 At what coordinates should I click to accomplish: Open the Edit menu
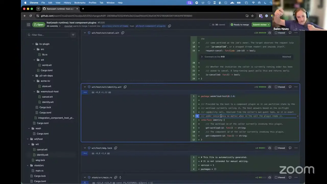click(50, 3)
